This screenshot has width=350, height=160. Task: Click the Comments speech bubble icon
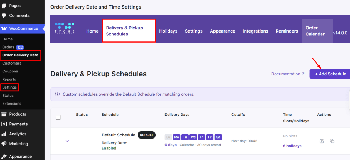[x=4, y=16]
